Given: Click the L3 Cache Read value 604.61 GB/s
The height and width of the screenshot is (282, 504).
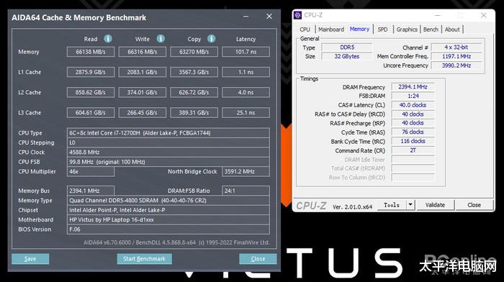Looking at the screenshot, I should [x=91, y=112].
